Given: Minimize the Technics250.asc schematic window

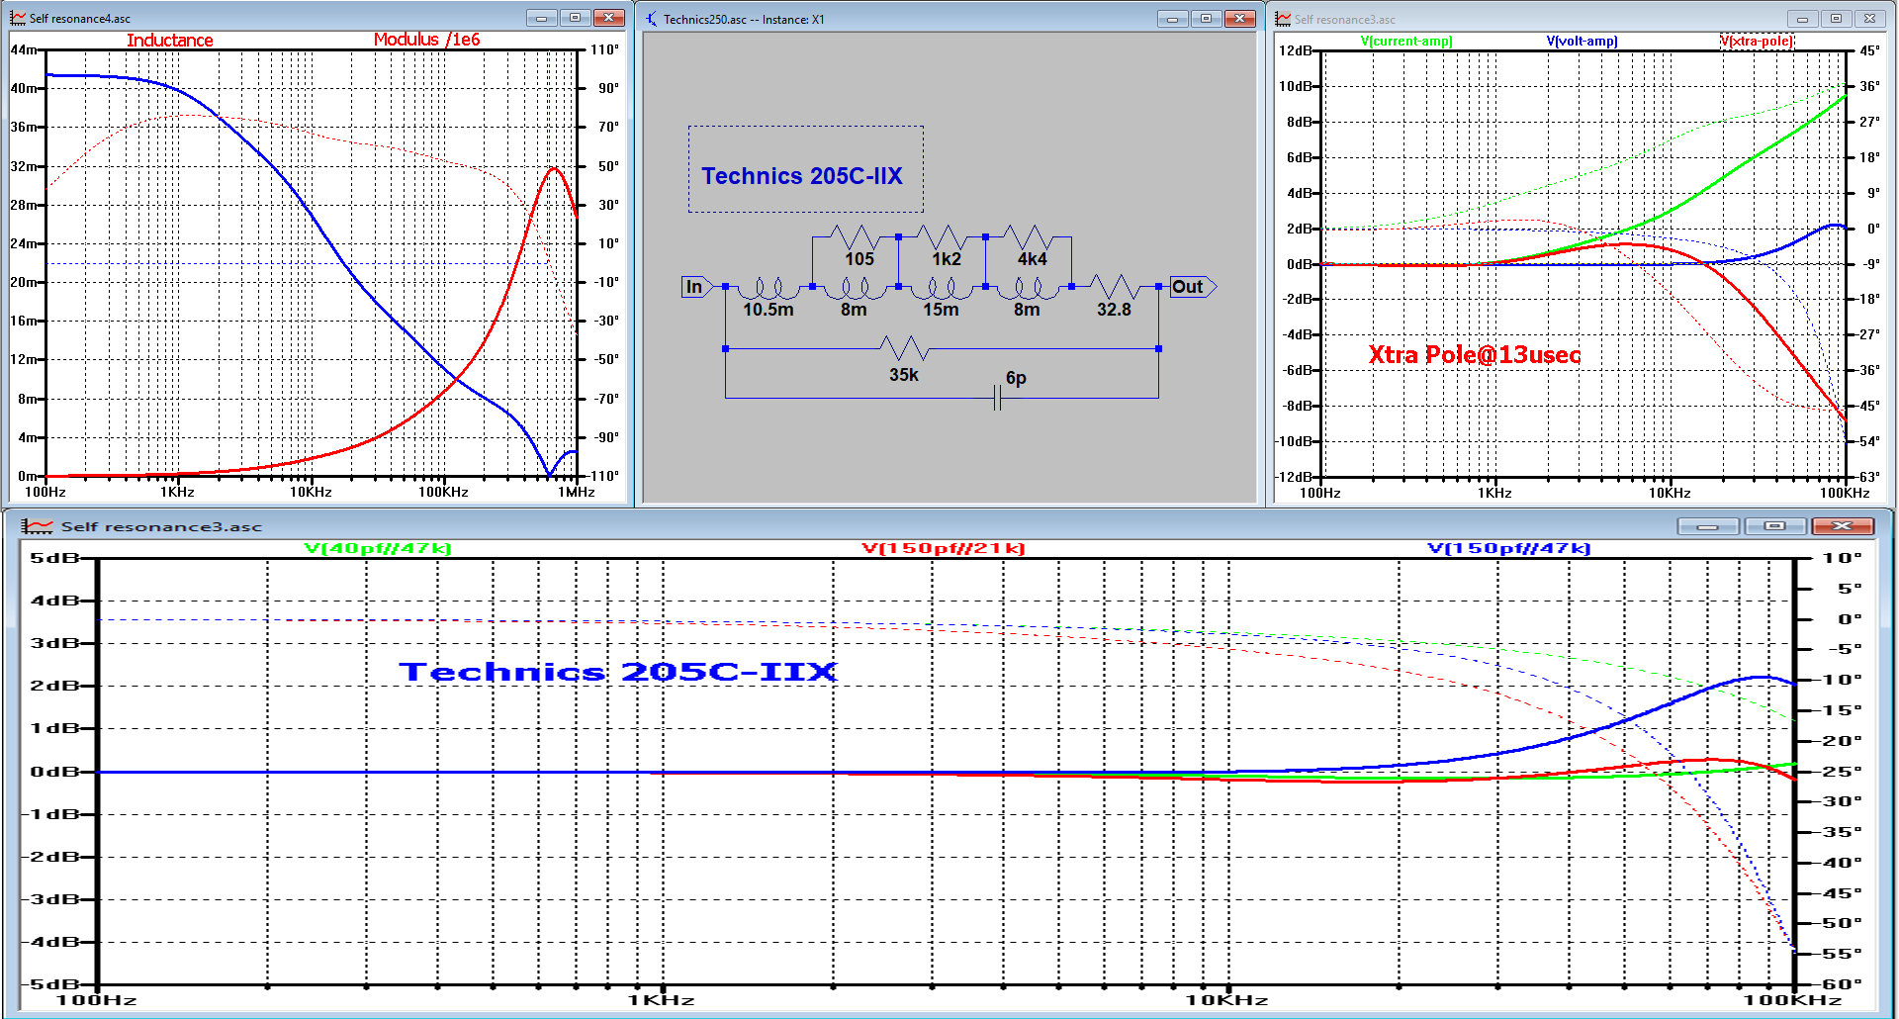Looking at the screenshot, I should [x=1172, y=19].
